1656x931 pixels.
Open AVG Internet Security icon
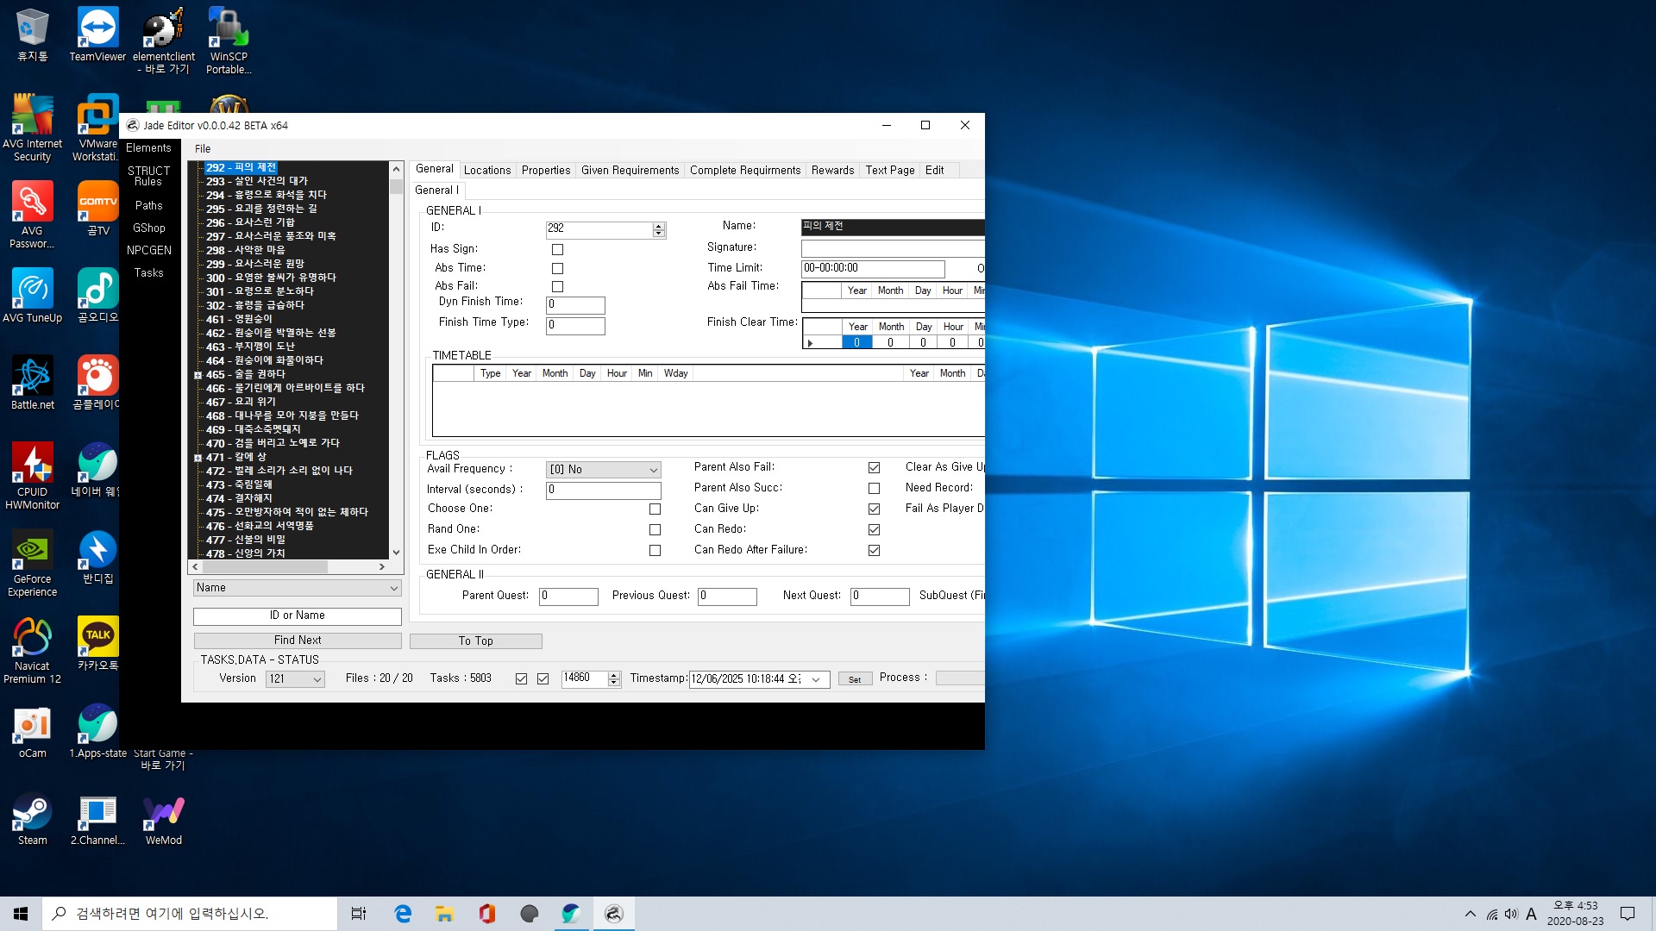[32, 128]
